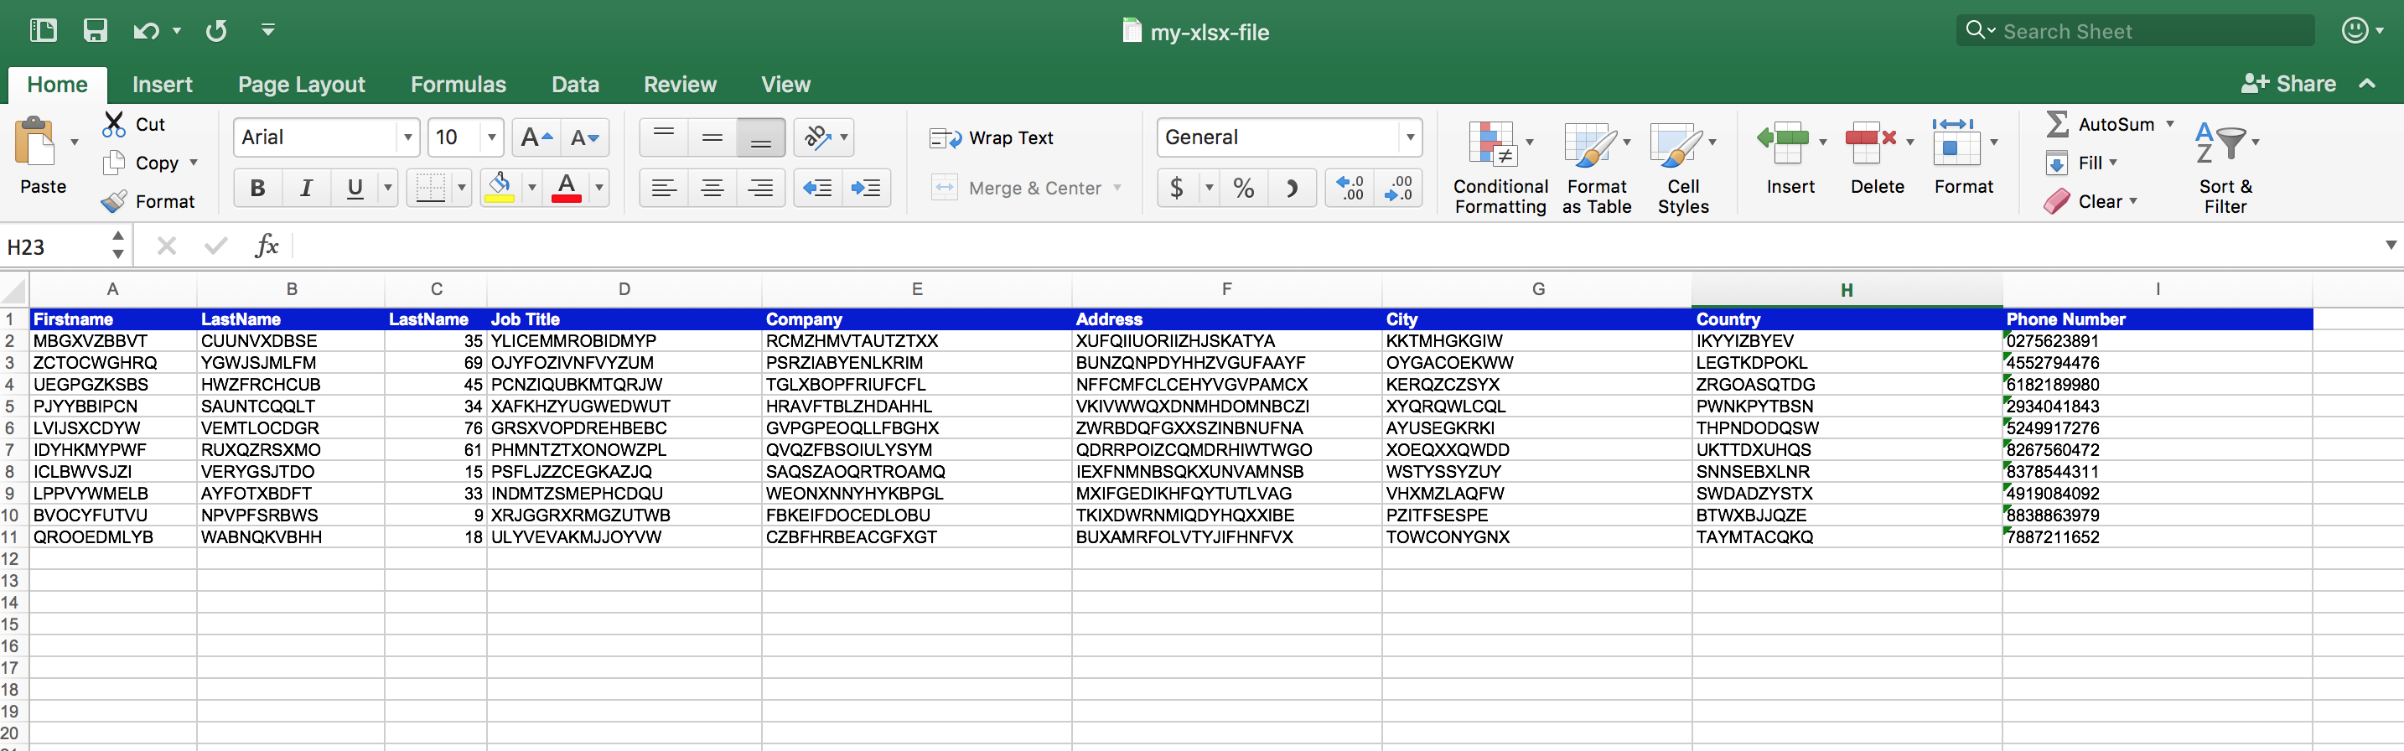The height and width of the screenshot is (751, 2404).
Task: Click the Redo icon
Action: click(x=216, y=31)
